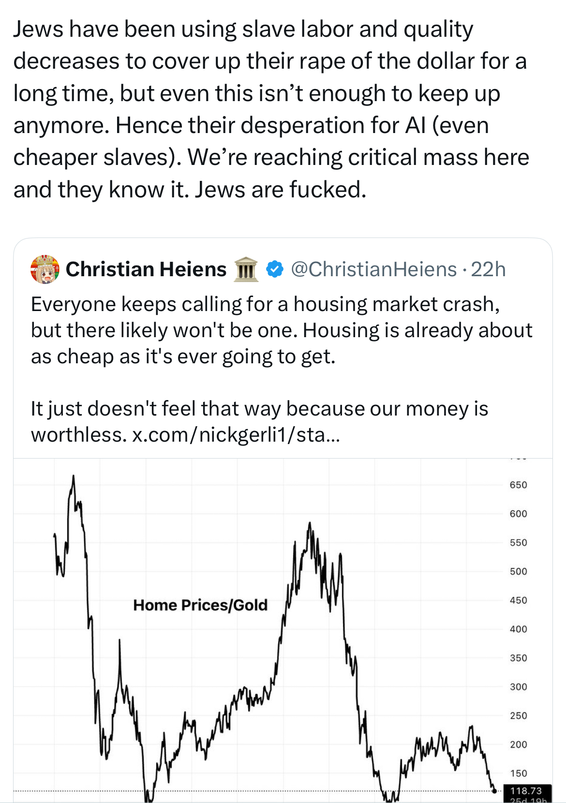This screenshot has height=803, width=566.
Task: Open the Christian Heiens display name
Action: tap(146, 269)
